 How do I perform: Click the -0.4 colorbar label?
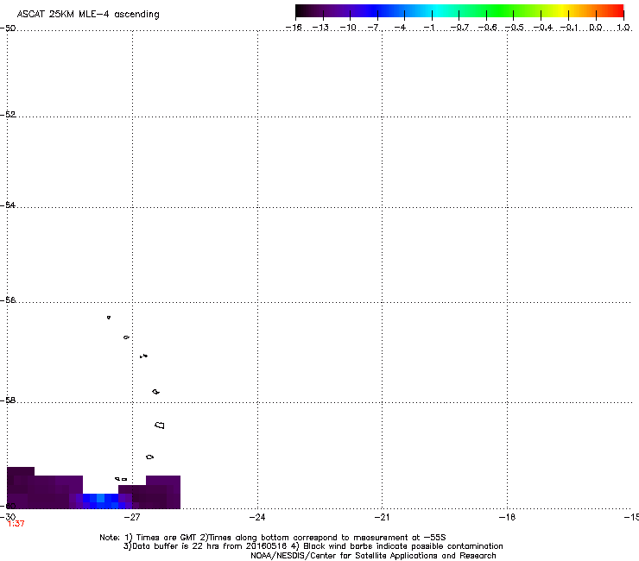542,28
